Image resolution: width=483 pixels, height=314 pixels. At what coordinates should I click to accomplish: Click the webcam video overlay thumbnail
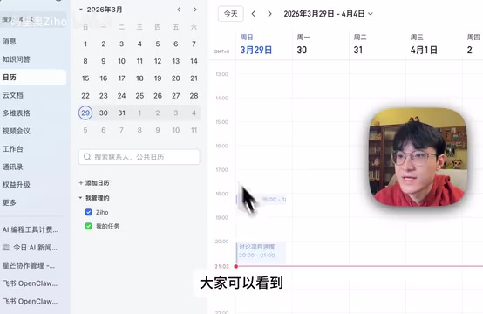pyautogui.click(x=418, y=157)
